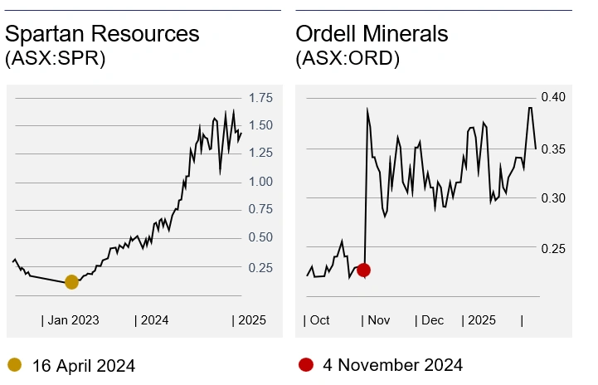Click the 1.75 price label on Spartan chart
The image size is (598, 385).
[x=261, y=98]
